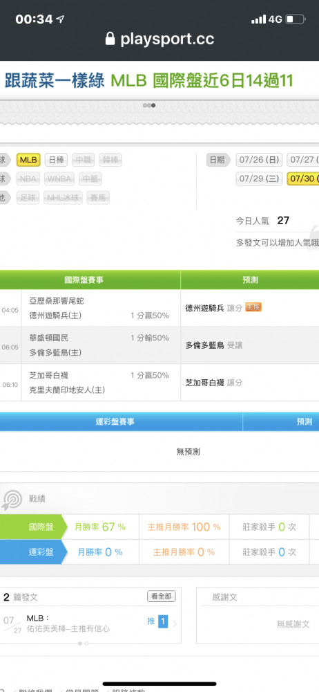Tap the lock icon beside playsport.cc
This screenshot has height=692, width=319.
[x=110, y=38]
